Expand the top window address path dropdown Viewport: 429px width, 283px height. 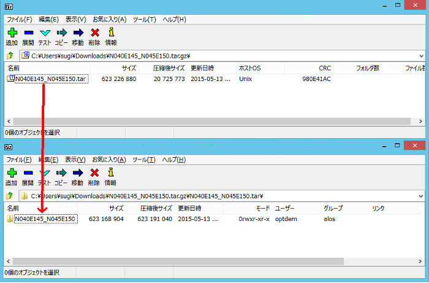tap(422, 56)
